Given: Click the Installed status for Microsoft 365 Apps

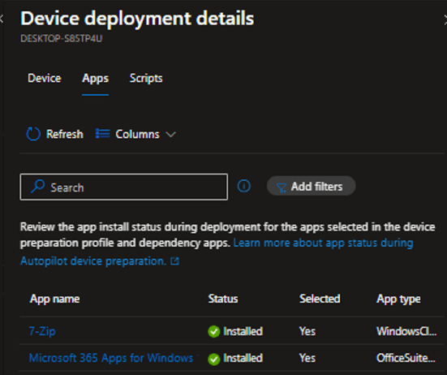Looking at the screenshot, I should point(243,358).
